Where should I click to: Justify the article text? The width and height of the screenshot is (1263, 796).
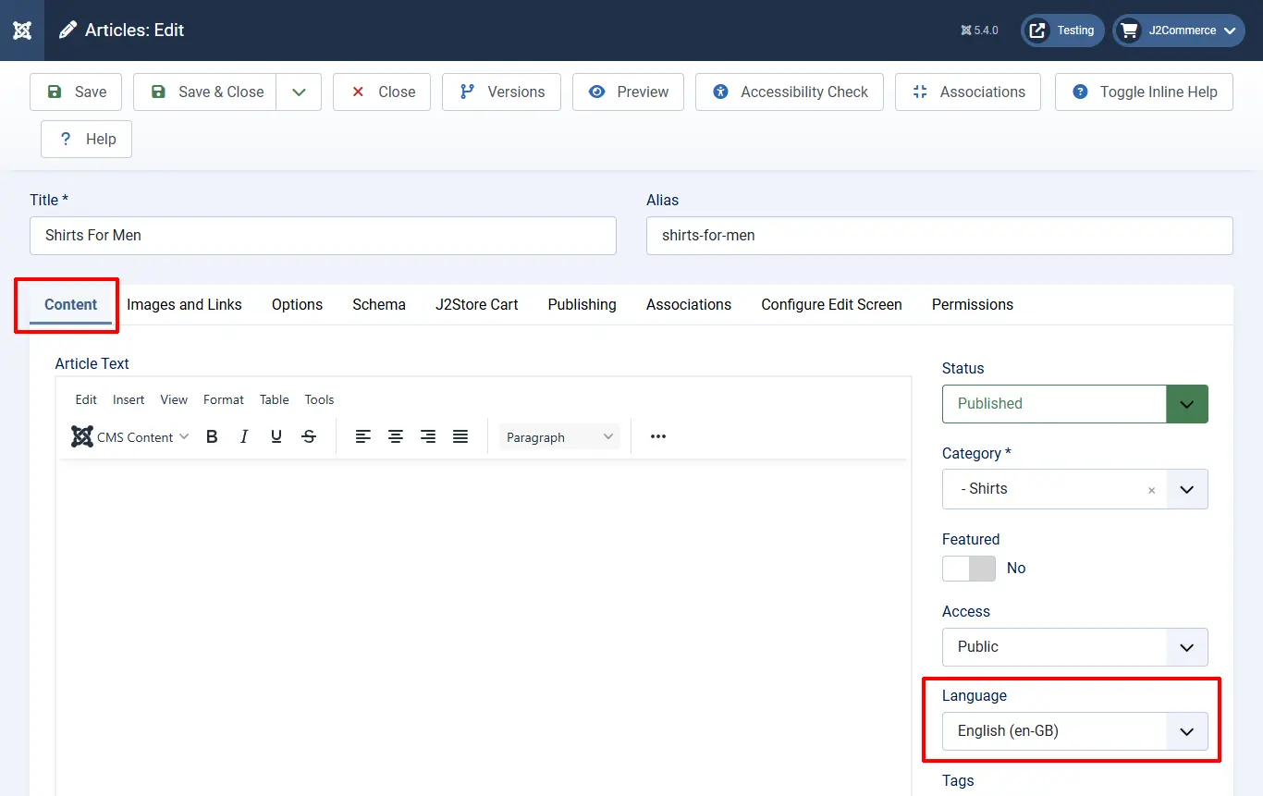point(460,437)
